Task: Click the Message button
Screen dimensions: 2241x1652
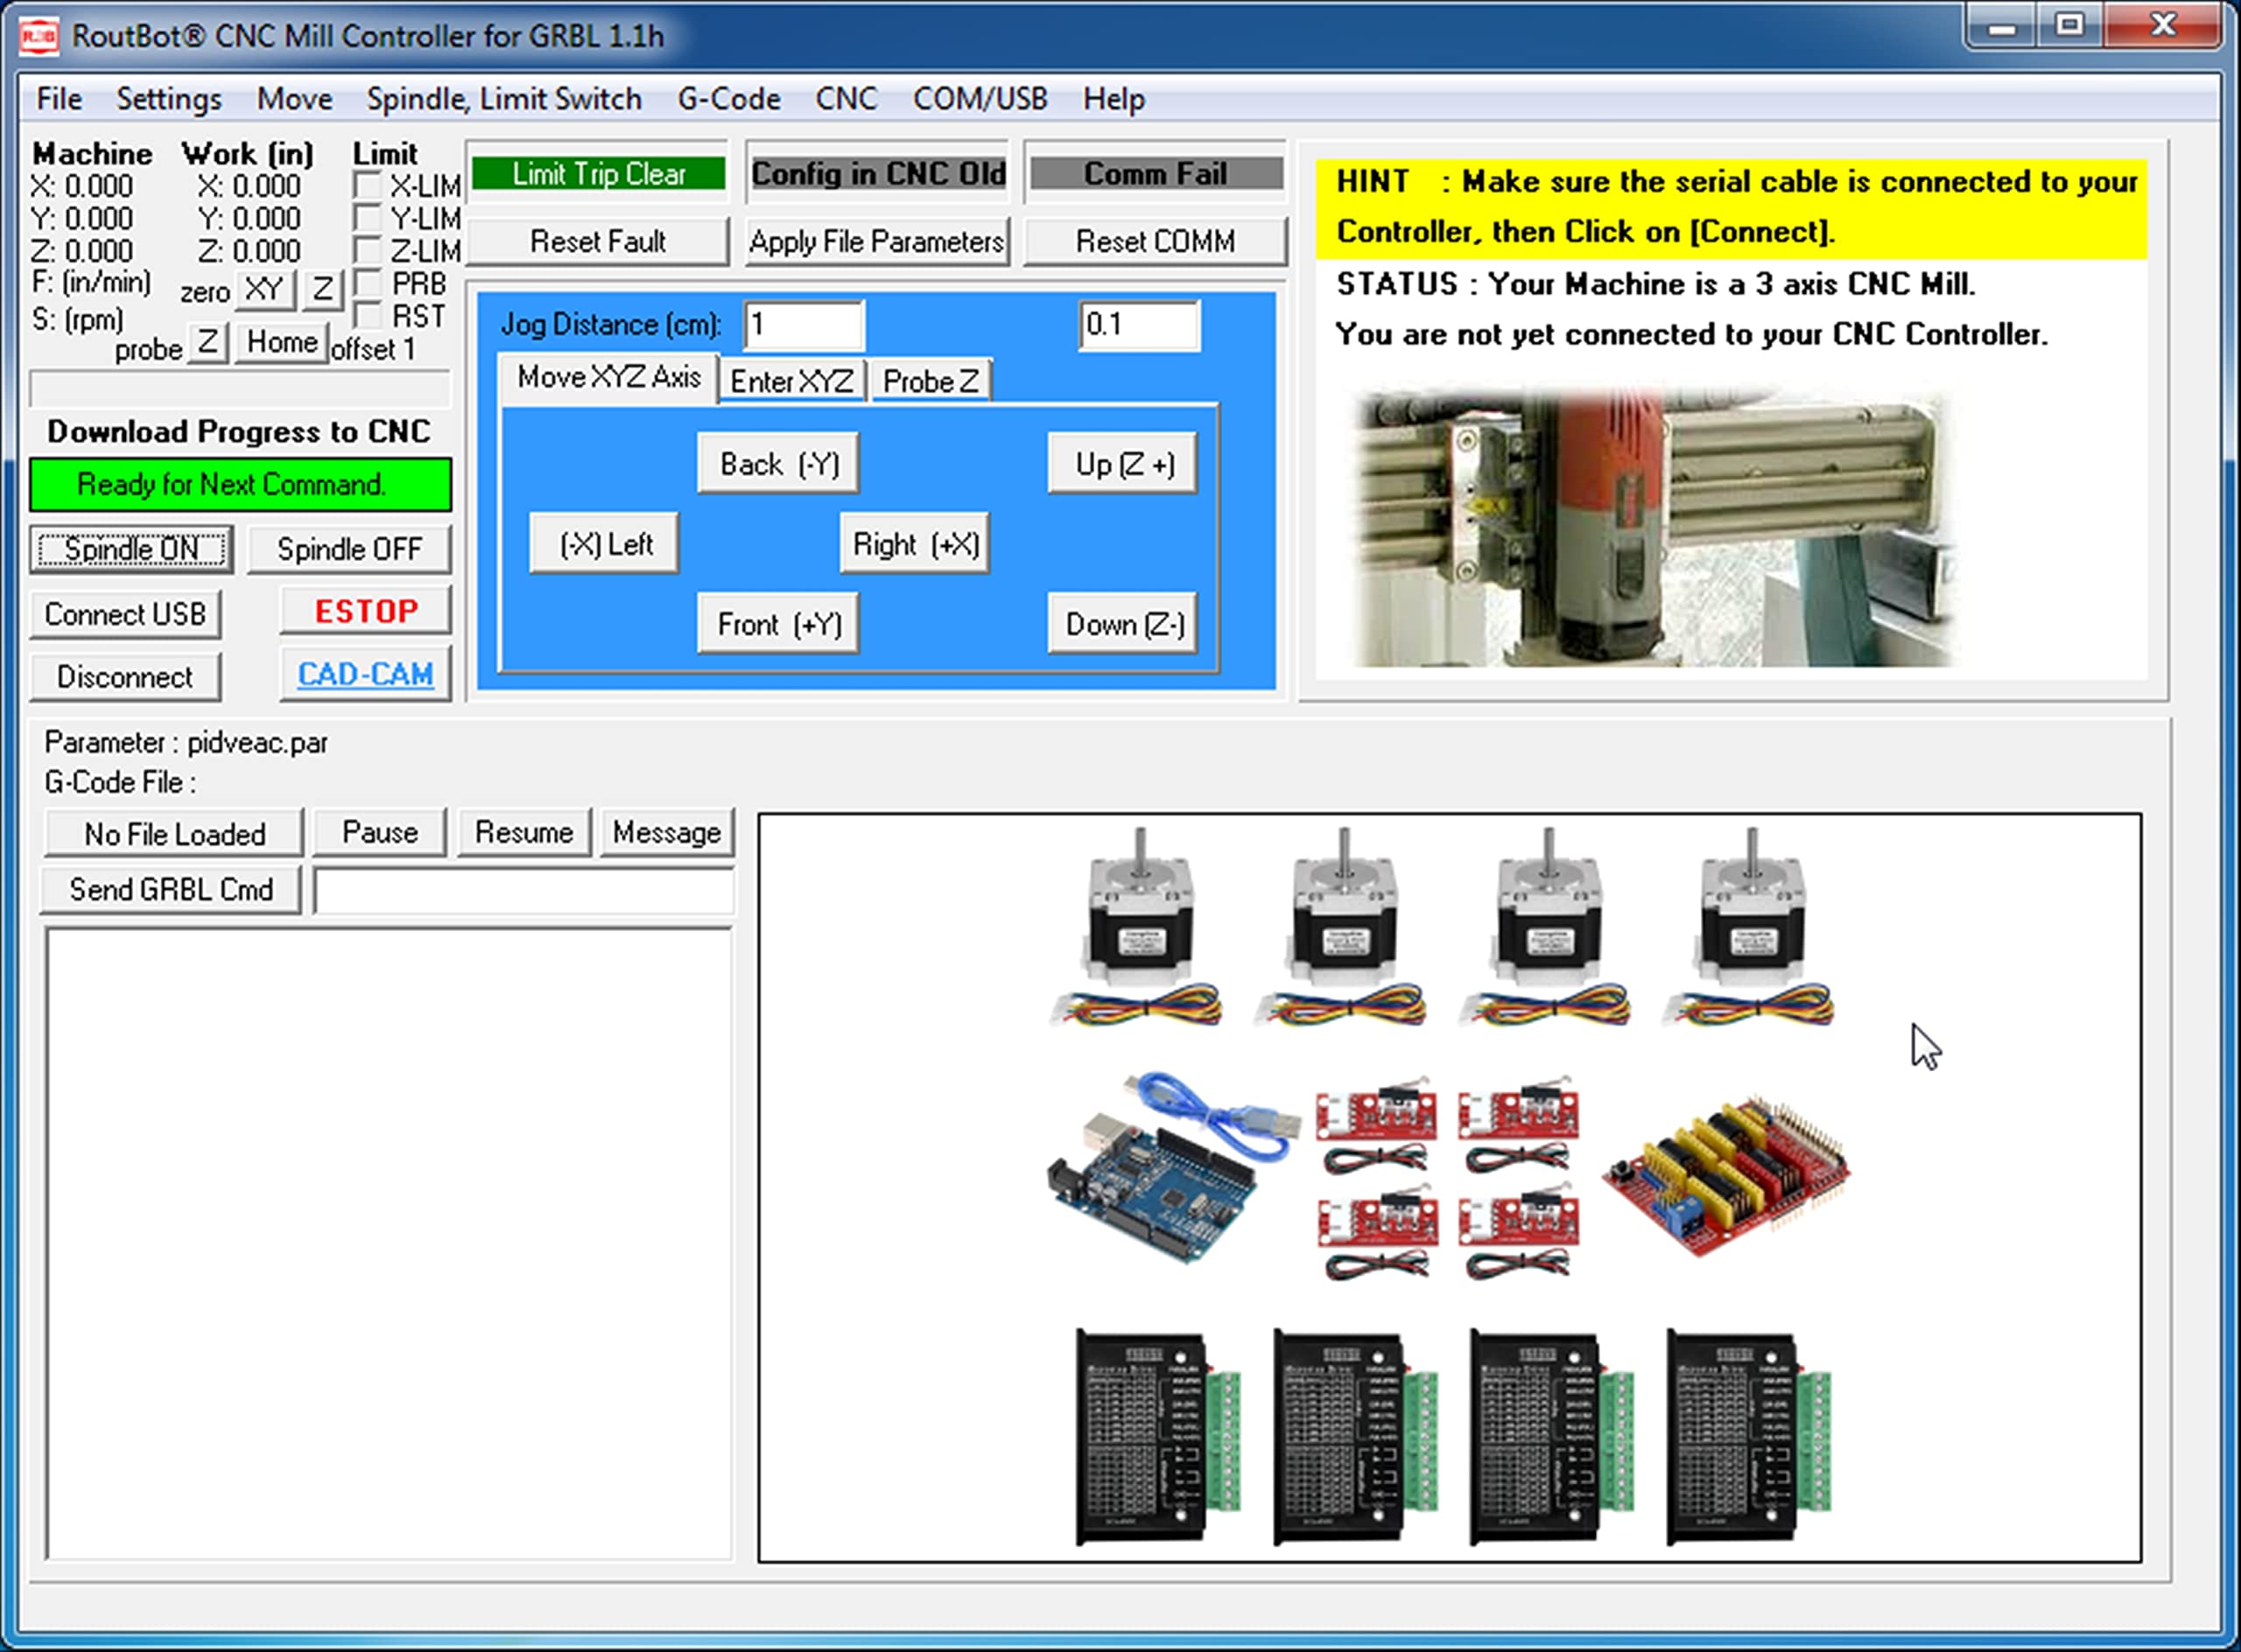Action: (x=667, y=832)
